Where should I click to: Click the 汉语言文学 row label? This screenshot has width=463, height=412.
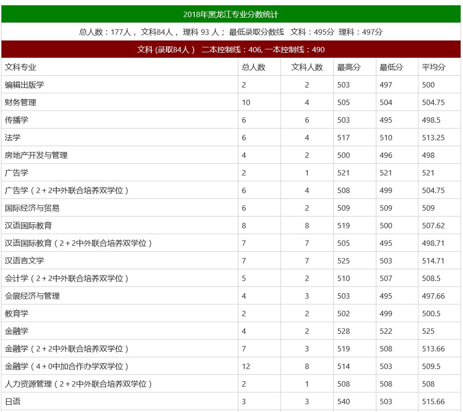coord(24,260)
